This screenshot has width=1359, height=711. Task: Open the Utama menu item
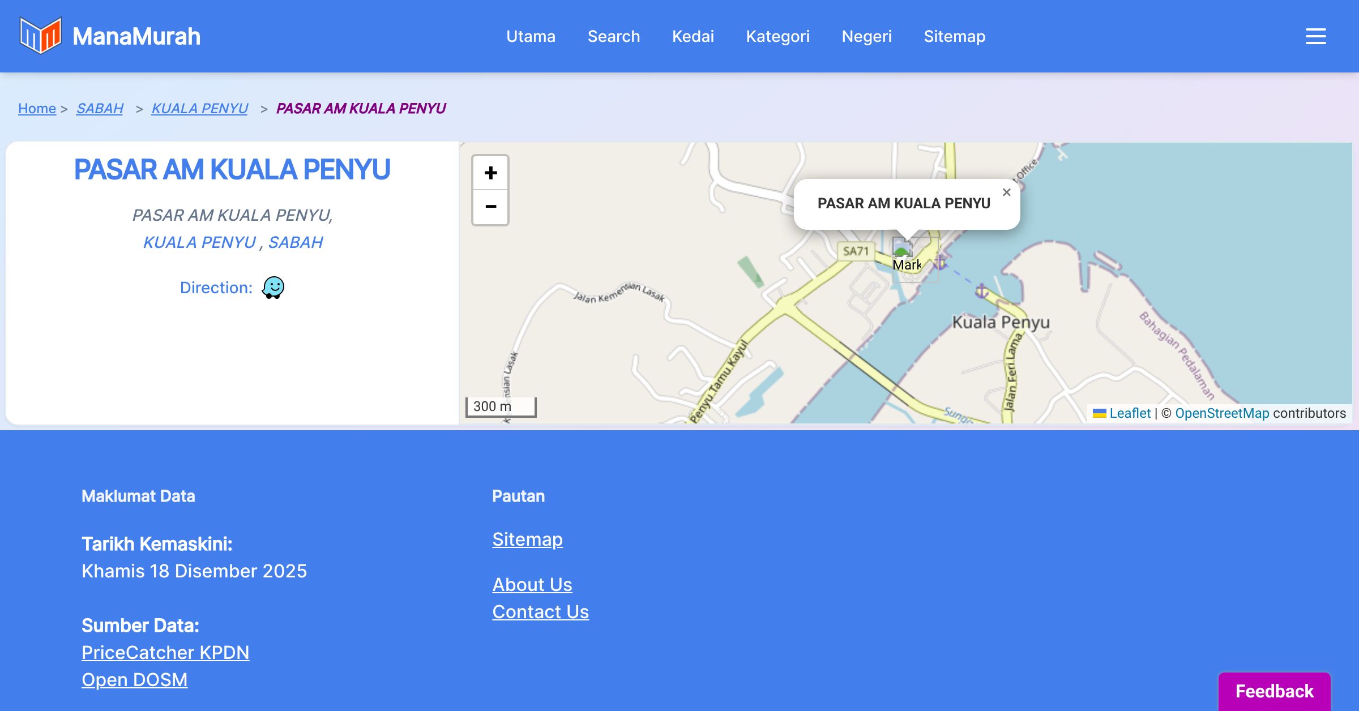click(531, 36)
